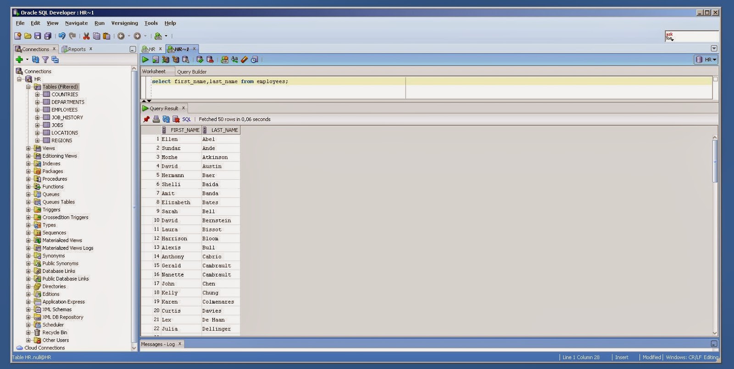Undo the last edit
Image resolution: width=734 pixels, height=369 pixels.
click(62, 36)
